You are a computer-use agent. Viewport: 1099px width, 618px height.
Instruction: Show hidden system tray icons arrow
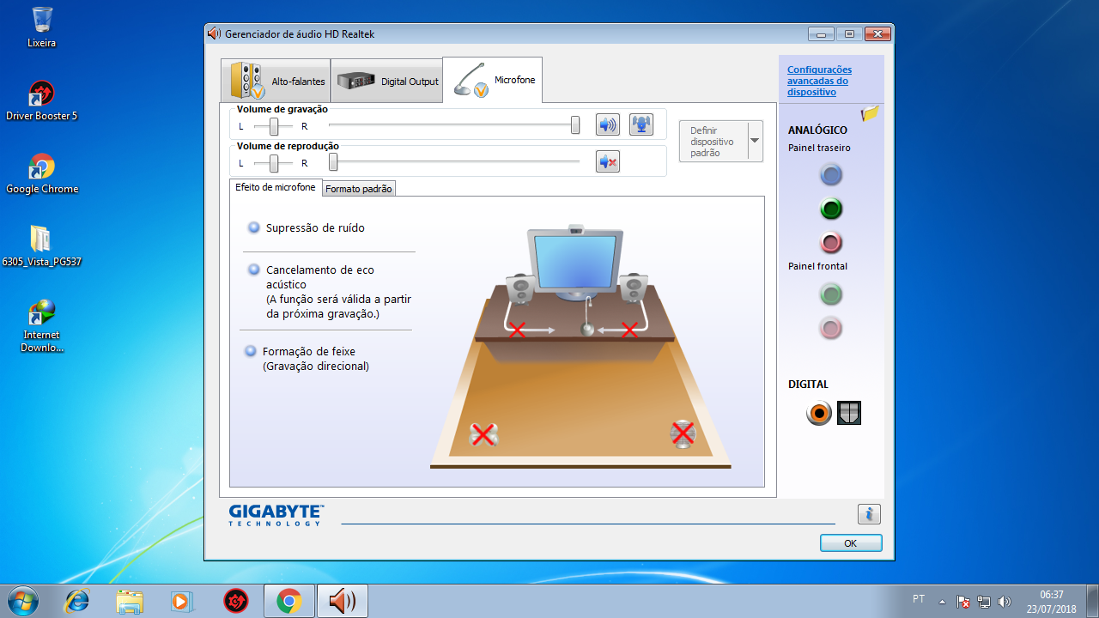point(942,602)
